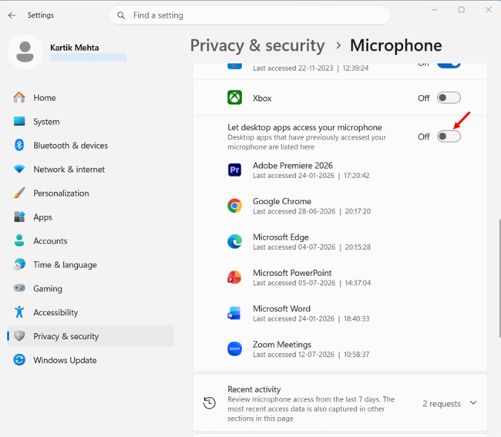Viewport: 501px width, 437px height.
Task: Open Accessibility settings
Action: (x=90, y=312)
